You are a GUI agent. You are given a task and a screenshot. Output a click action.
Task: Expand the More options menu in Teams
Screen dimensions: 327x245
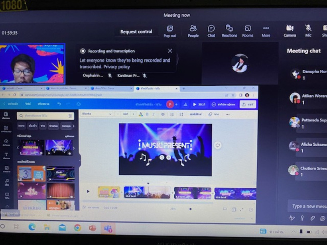pyautogui.click(x=266, y=30)
